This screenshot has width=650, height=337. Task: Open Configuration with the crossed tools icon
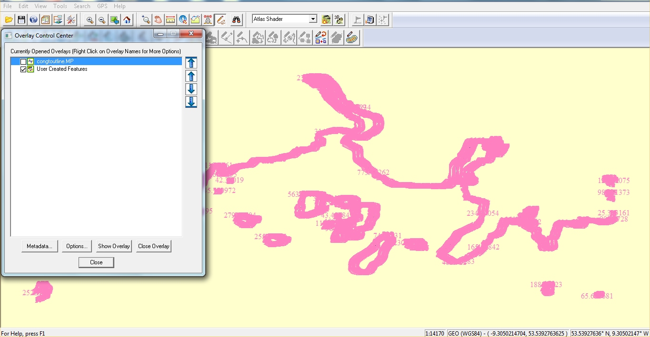[x=70, y=19]
